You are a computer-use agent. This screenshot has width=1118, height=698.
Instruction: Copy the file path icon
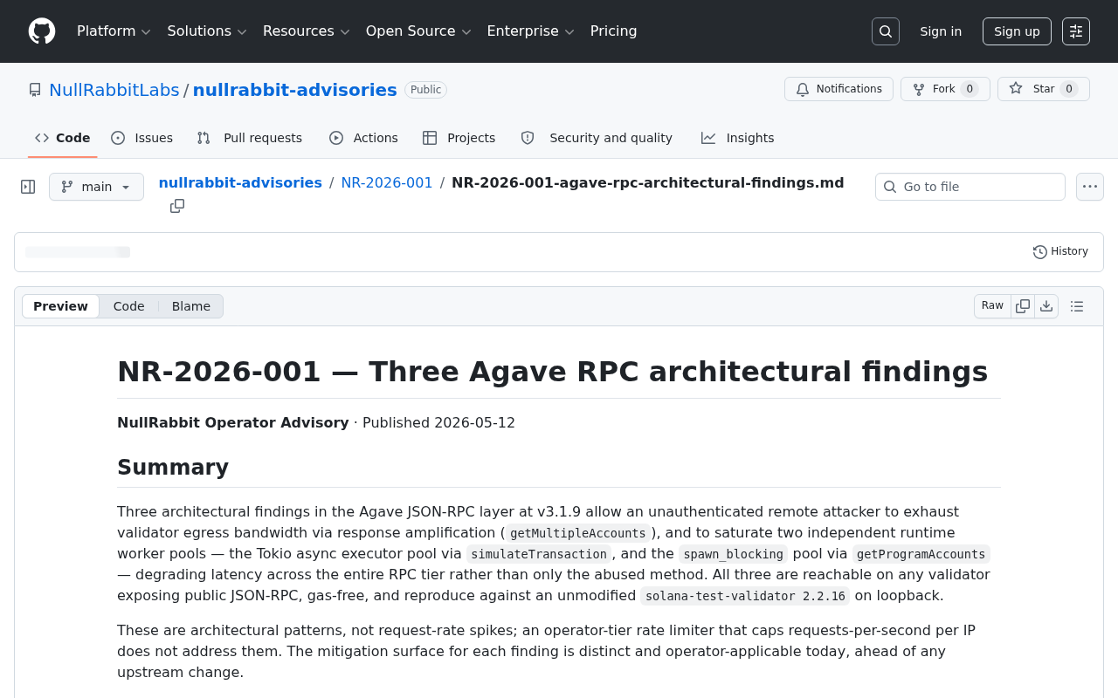(x=177, y=206)
